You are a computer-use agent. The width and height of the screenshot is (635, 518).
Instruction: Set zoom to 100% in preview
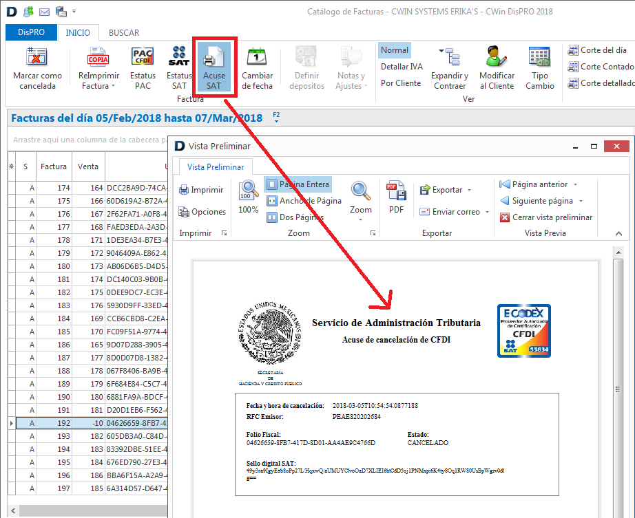tap(249, 197)
